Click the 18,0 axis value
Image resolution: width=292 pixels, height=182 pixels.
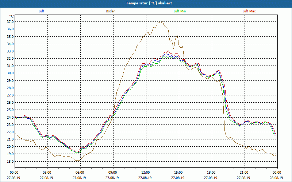pyautogui.click(x=10, y=161)
